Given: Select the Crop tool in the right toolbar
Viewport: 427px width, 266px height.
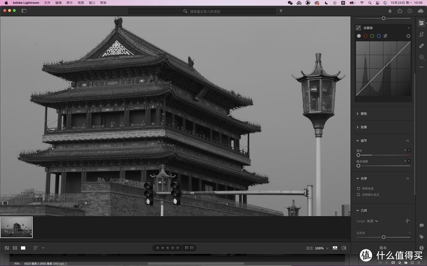Looking at the screenshot, I should (x=421, y=35).
